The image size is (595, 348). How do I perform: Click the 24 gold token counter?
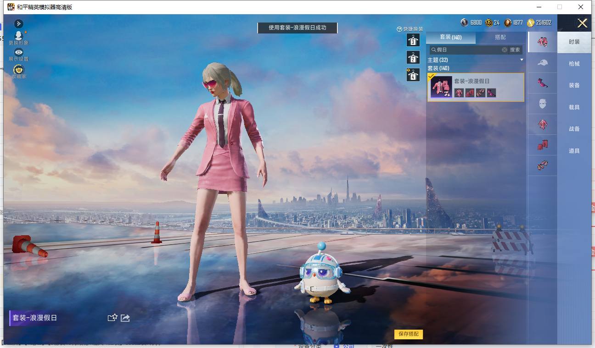(x=493, y=22)
